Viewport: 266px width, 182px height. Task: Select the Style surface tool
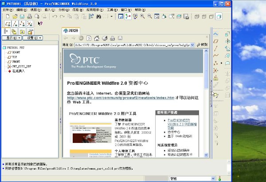[227, 63]
